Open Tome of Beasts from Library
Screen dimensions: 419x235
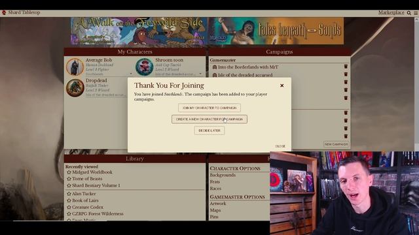tap(87, 179)
